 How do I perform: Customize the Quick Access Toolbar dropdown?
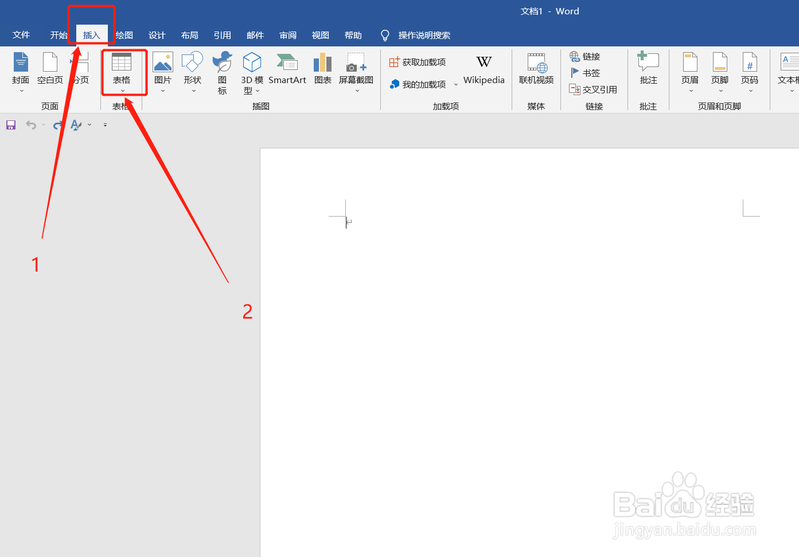105,125
